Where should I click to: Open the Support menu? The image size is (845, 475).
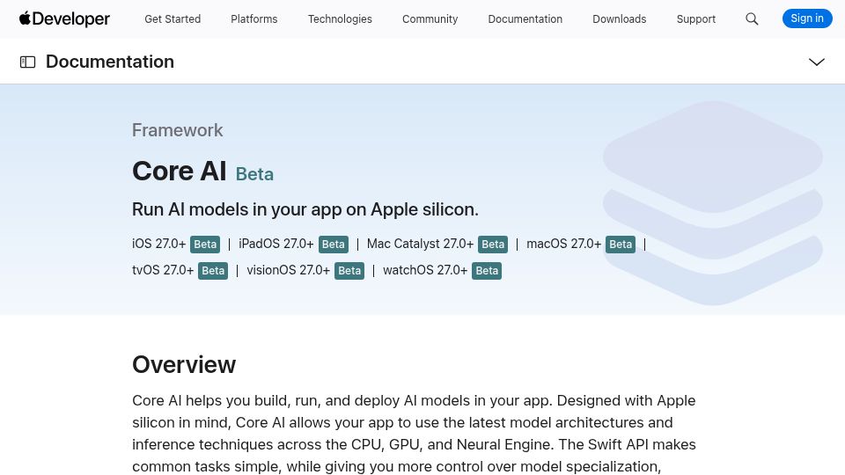click(695, 18)
